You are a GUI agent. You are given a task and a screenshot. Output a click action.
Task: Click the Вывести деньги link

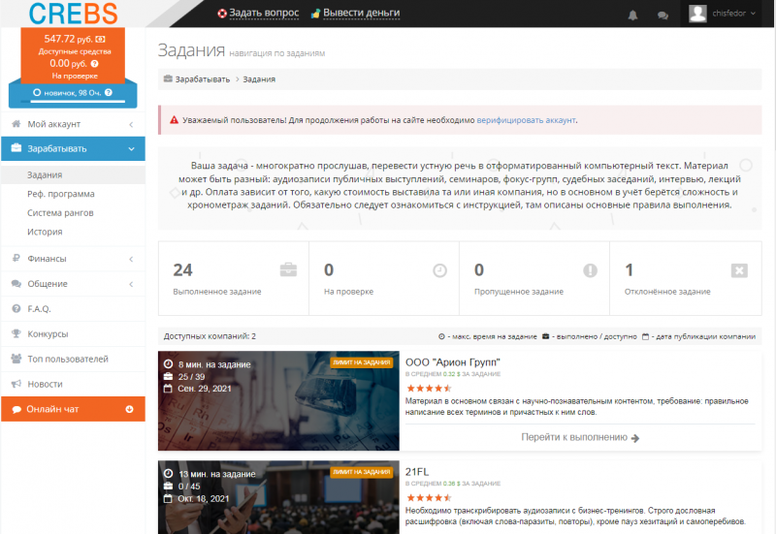coord(361,13)
